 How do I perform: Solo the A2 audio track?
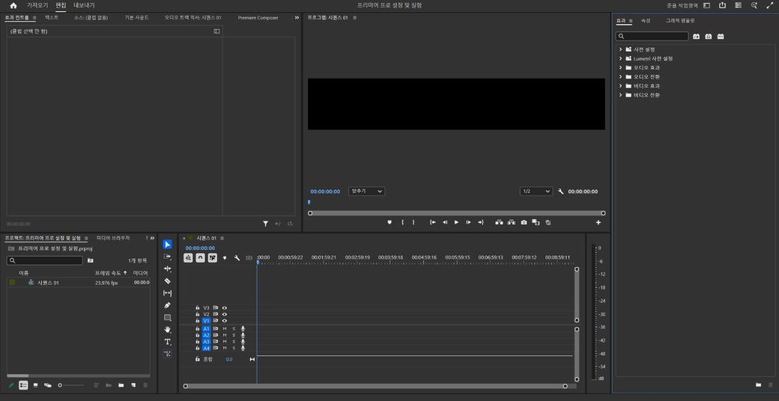234,335
